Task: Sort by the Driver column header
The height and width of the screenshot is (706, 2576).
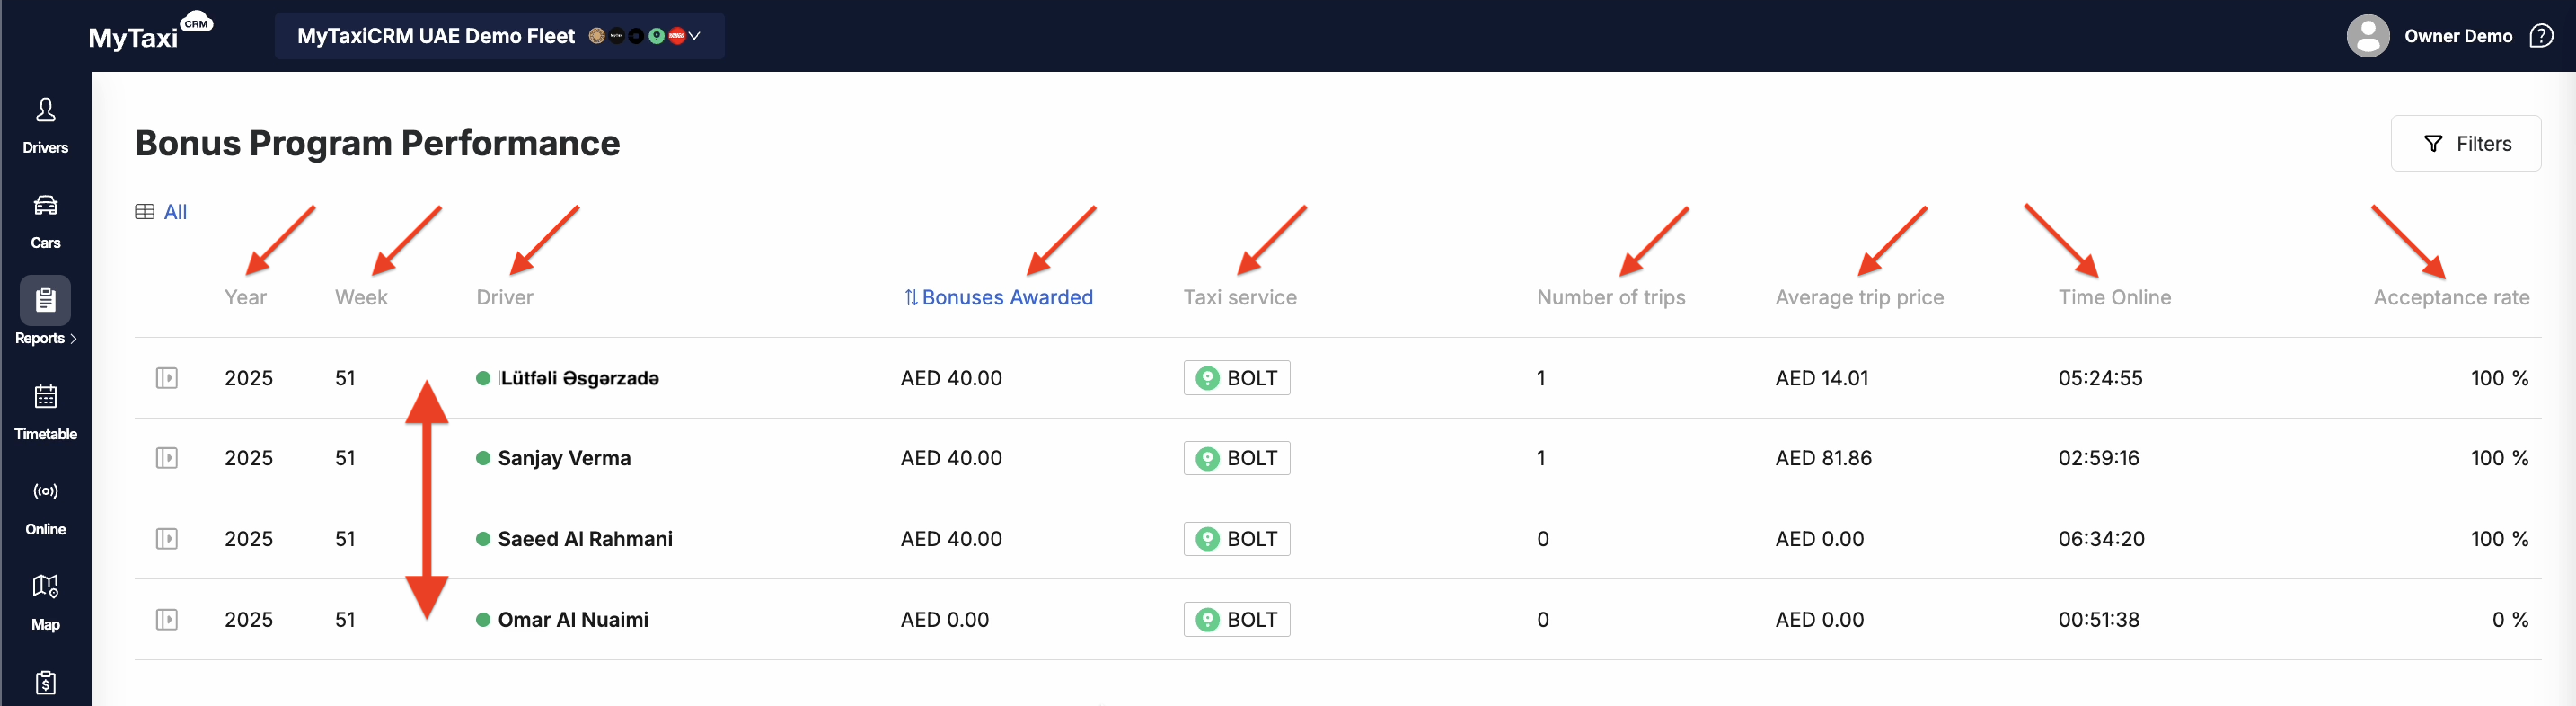Action: (x=505, y=297)
